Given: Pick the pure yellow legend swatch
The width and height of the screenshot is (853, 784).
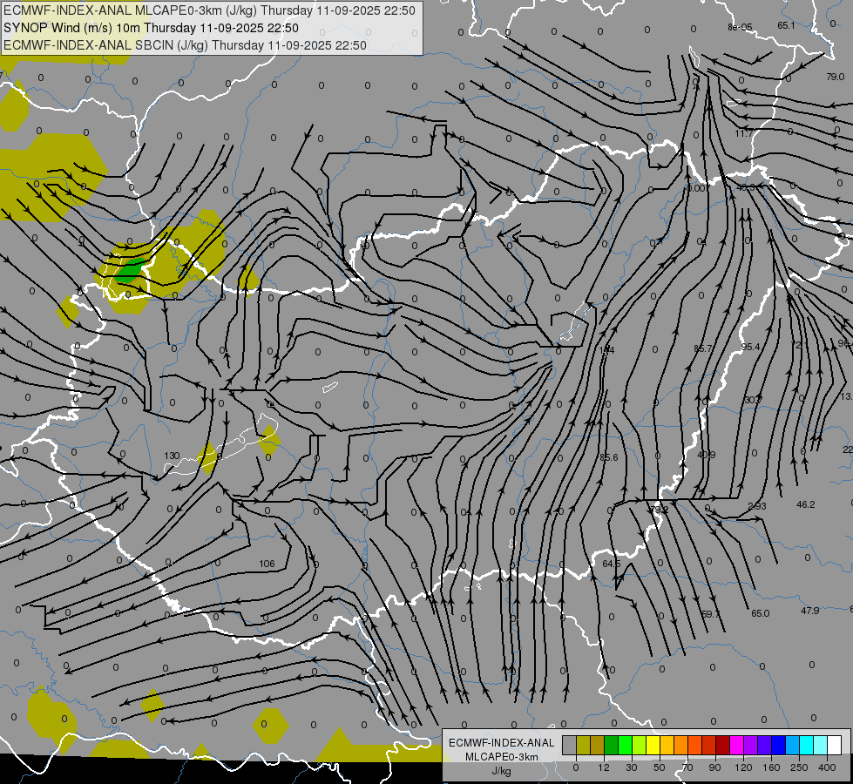Looking at the screenshot, I should click(x=653, y=745).
